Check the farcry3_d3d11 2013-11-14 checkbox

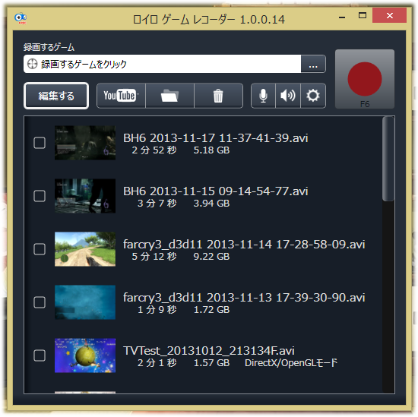click(x=40, y=249)
